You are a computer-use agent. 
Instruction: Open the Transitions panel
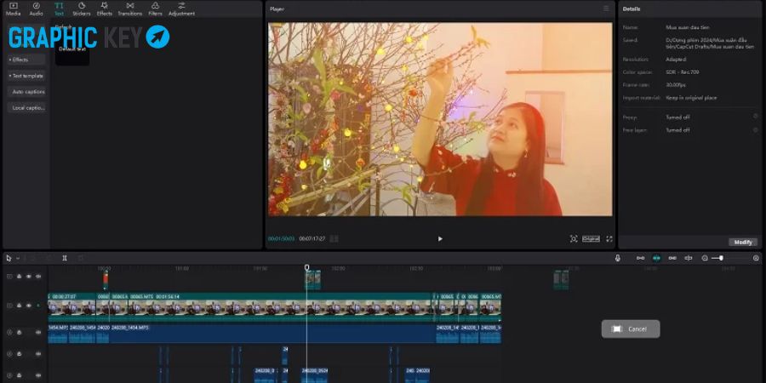pyautogui.click(x=130, y=9)
